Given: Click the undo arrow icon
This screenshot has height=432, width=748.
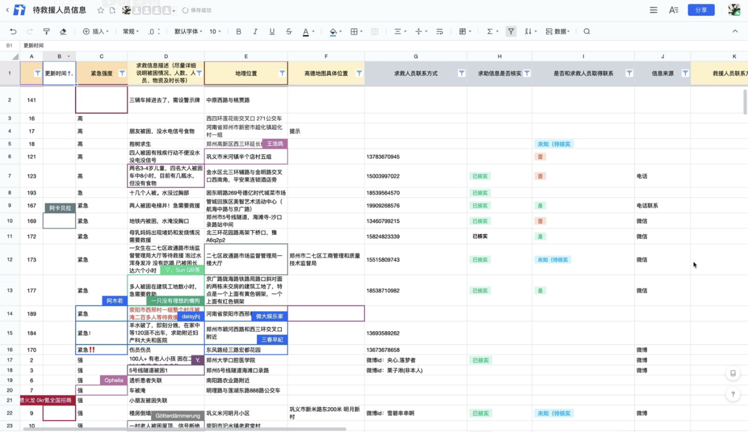Looking at the screenshot, I should tap(13, 31).
